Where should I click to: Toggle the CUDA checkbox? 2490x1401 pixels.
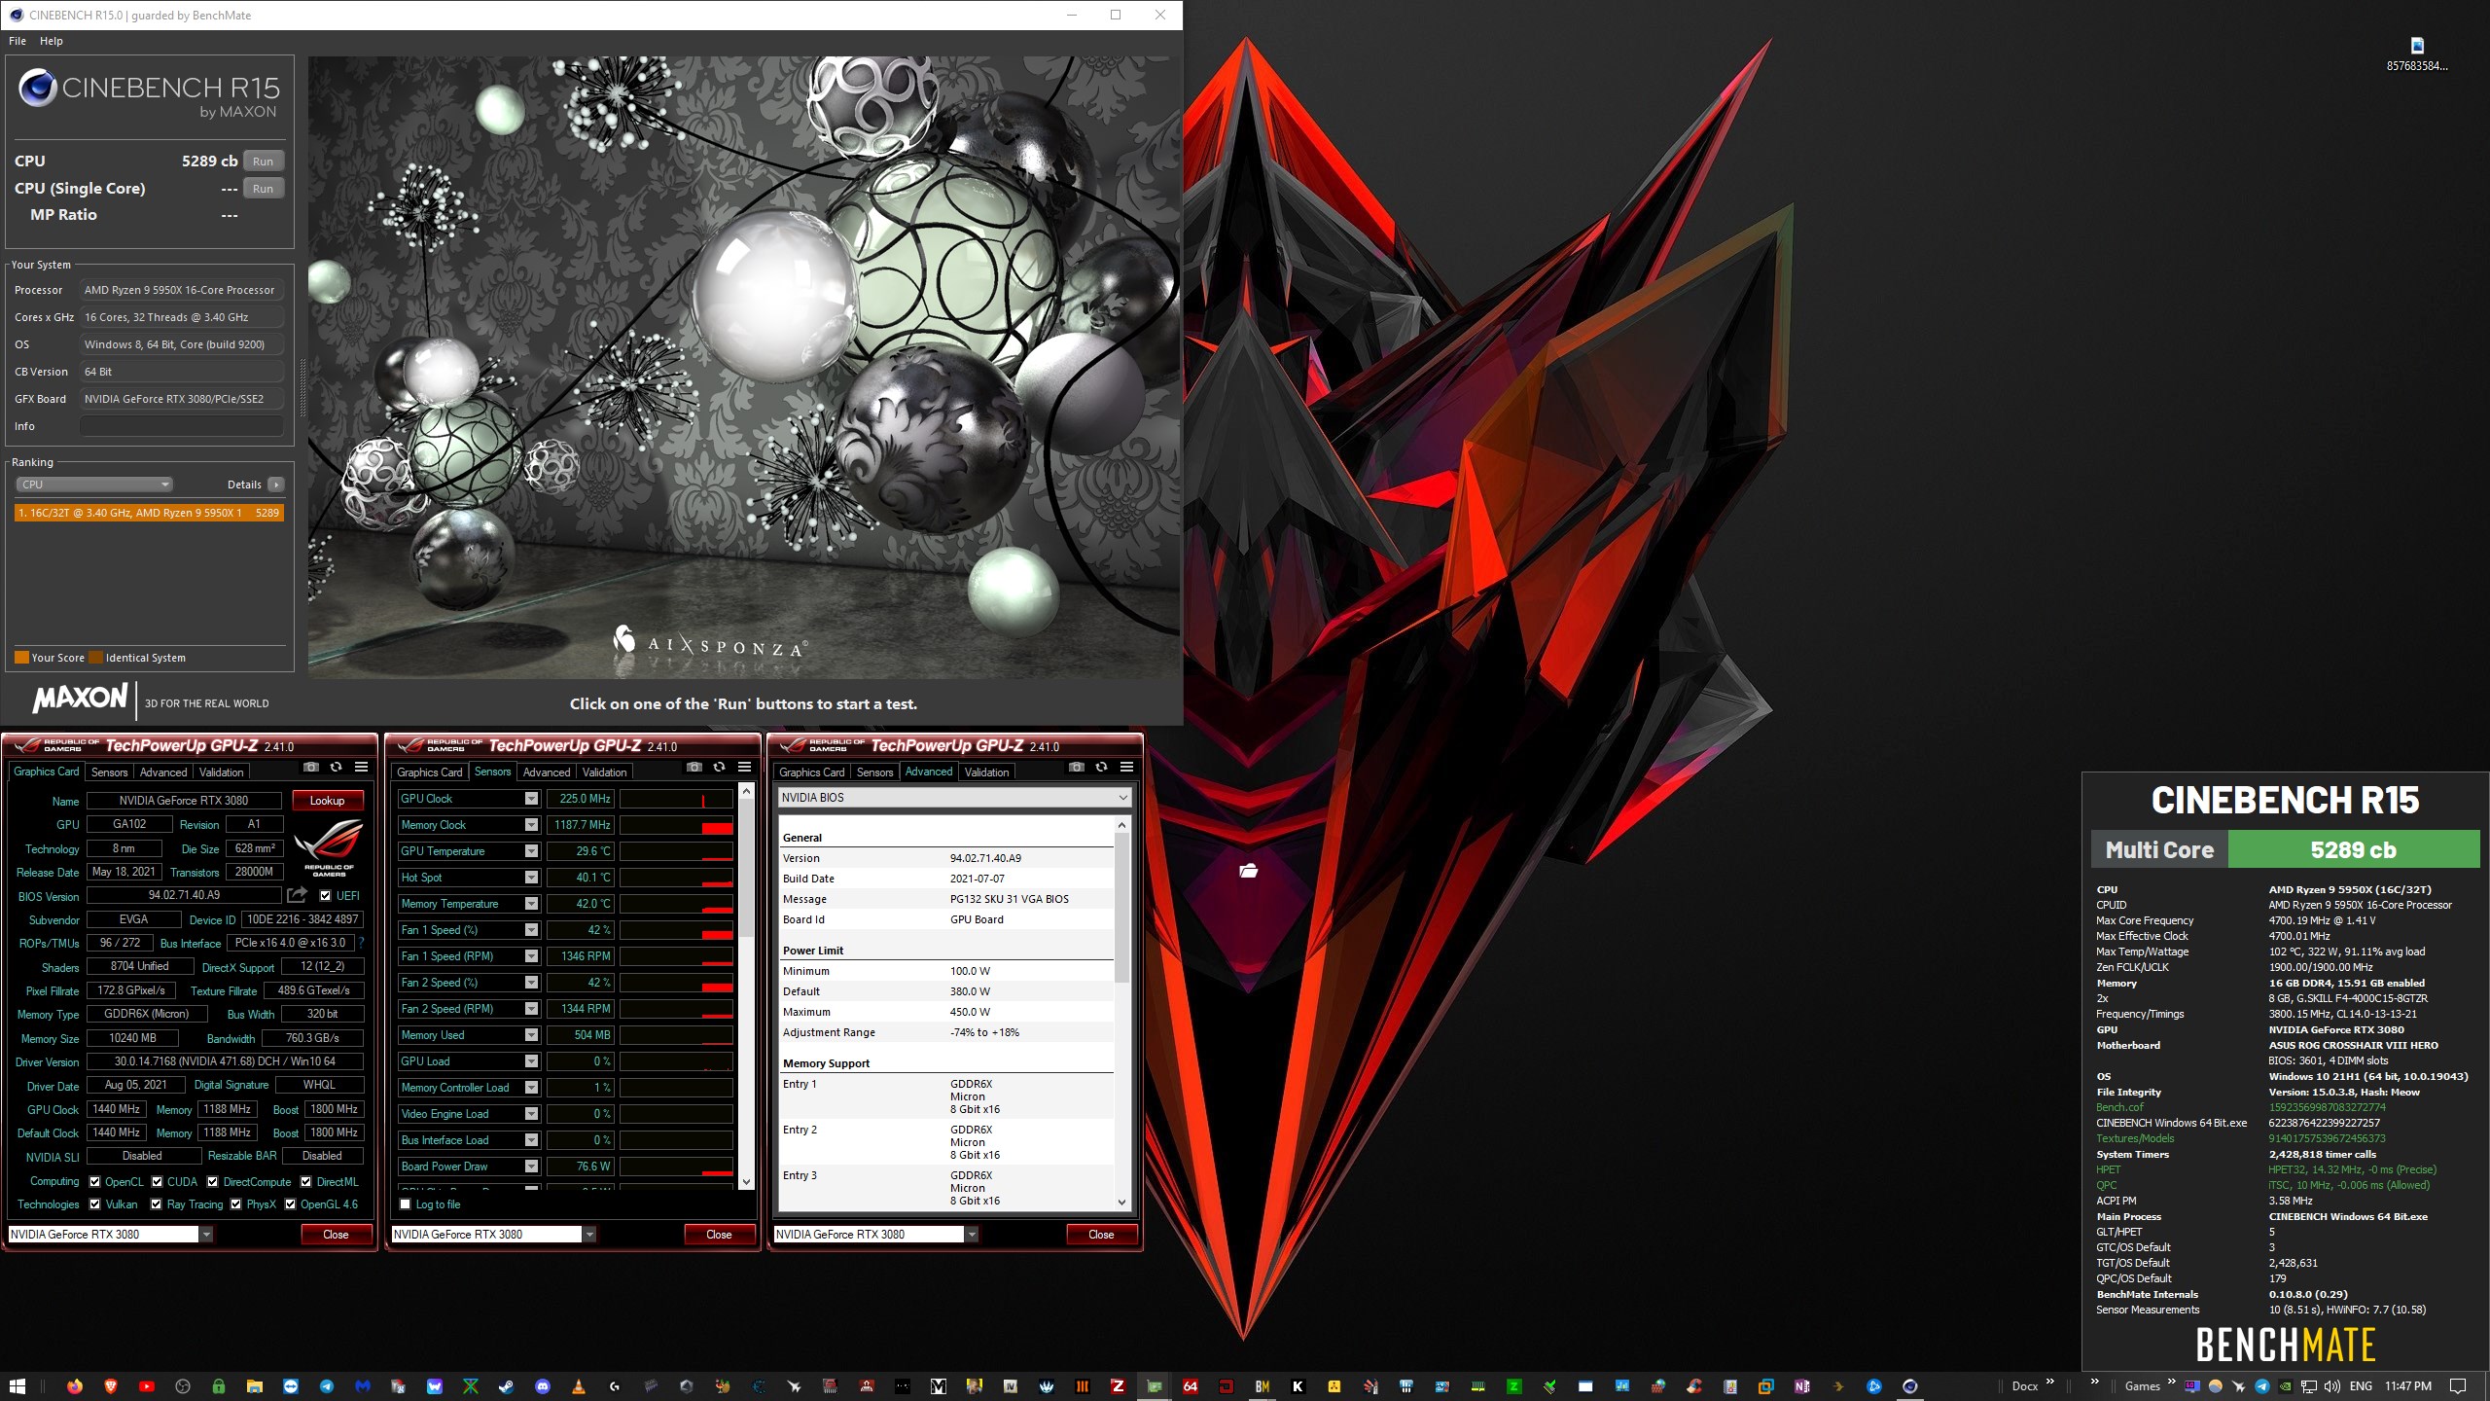[157, 1182]
